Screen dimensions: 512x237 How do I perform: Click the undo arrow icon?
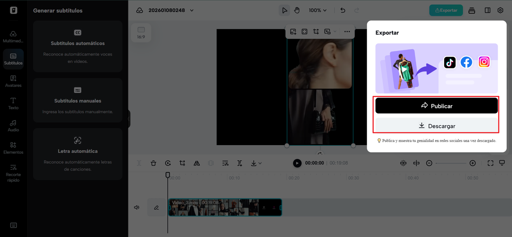click(343, 10)
